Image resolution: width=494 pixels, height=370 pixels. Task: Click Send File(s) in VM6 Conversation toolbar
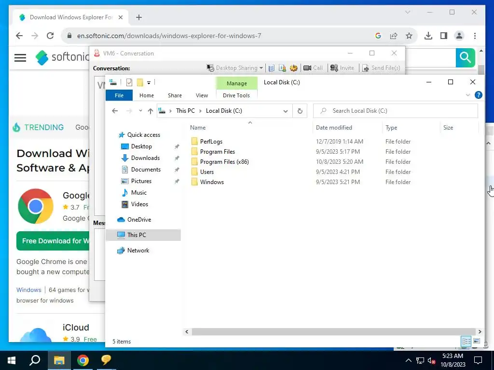coord(381,68)
